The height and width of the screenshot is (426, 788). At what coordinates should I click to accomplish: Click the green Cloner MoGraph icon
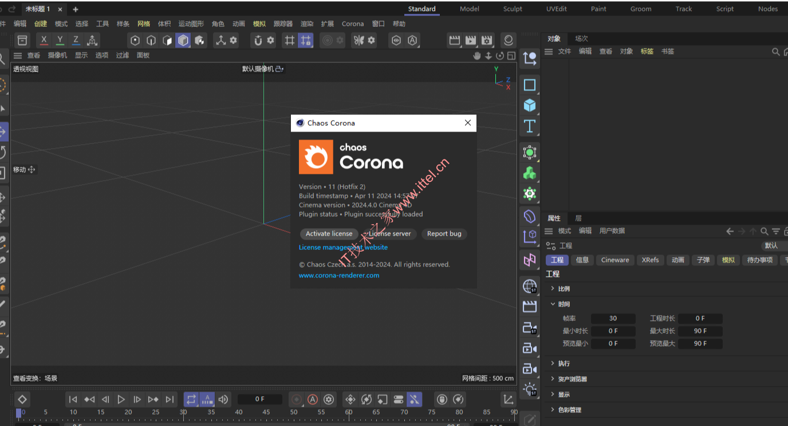530,173
